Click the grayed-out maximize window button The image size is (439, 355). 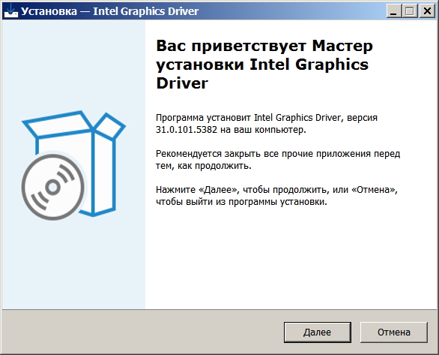[411, 11]
